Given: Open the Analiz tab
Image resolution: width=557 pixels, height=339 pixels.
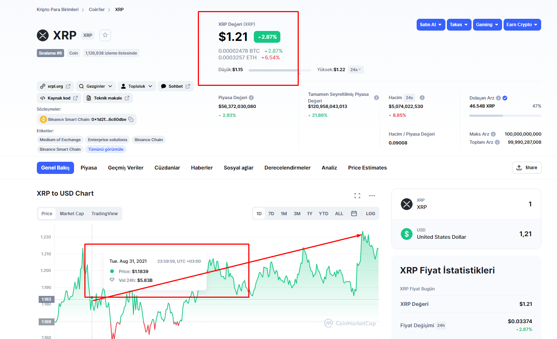Looking at the screenshot, I should [x=329, y=168].
